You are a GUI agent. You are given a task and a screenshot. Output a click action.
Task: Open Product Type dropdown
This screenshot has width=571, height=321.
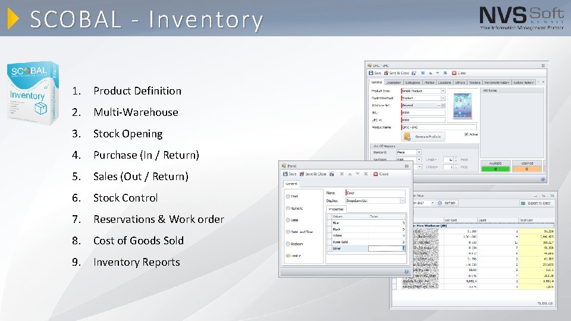(x=443, y=91)
